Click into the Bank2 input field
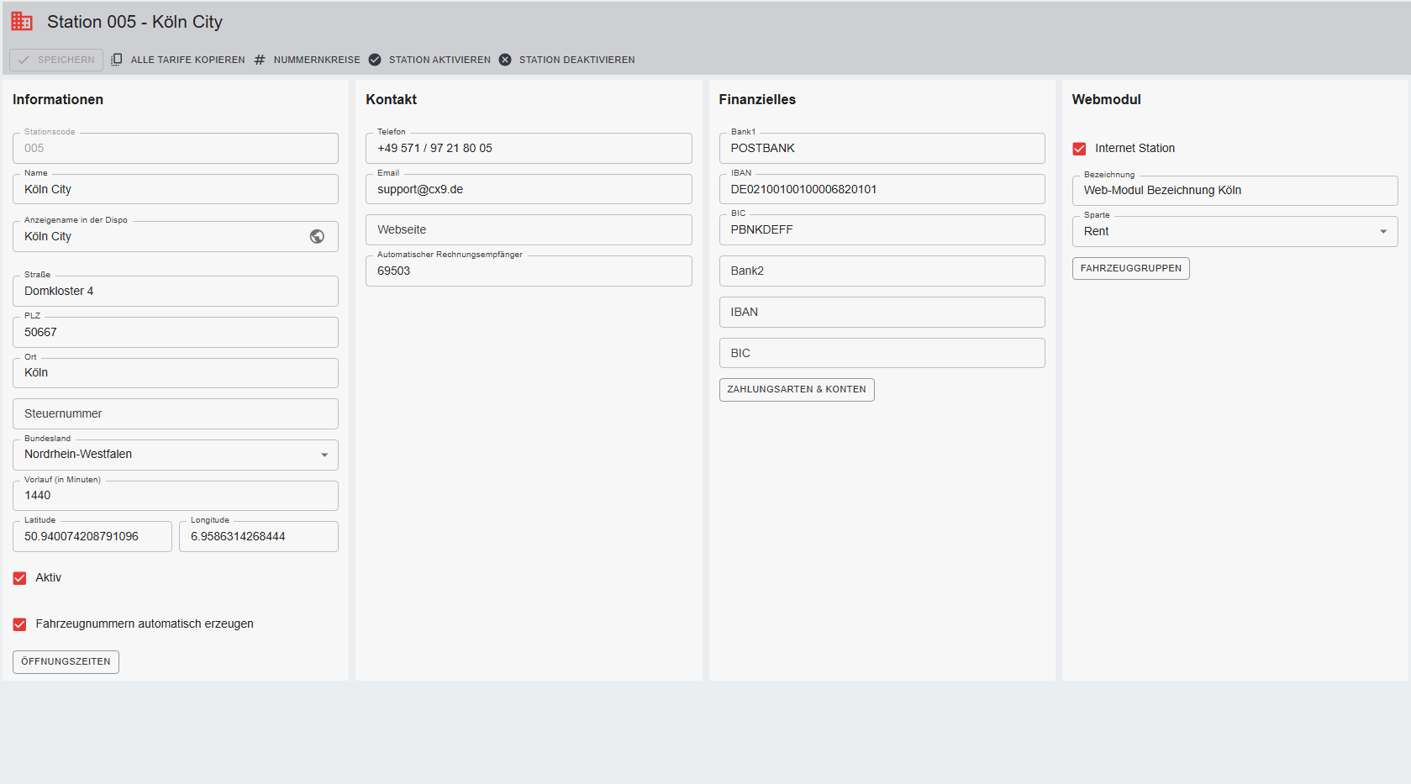 click(x=882, y=271)
